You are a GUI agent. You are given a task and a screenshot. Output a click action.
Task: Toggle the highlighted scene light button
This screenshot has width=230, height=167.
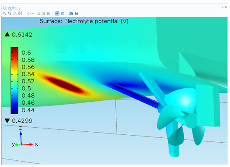tap(57, 13)
